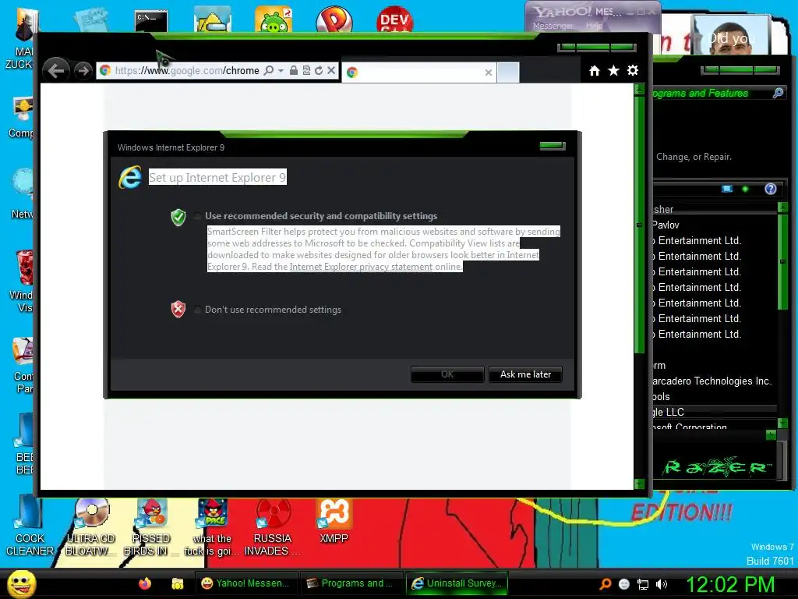The height and width of the screenshot is (599, 798).
Task: Close the Chrome-icon browser tab
Action: click(489, 73)
